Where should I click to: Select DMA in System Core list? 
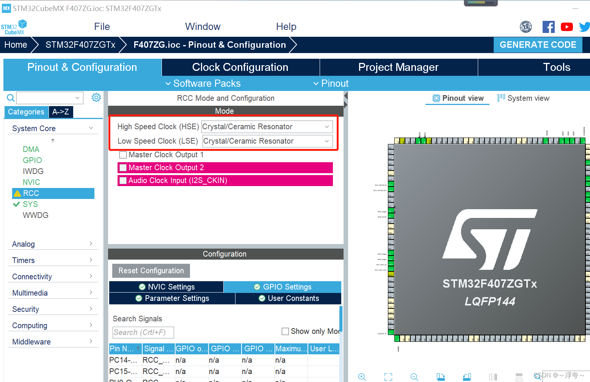pos(31,149)
